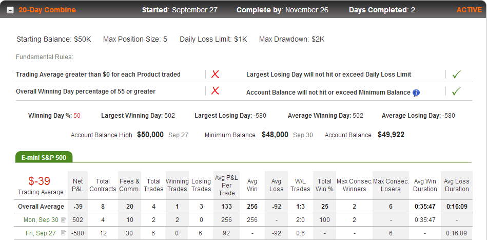Click green checkmark for Minimum Balance rule
Image resolution: width=487 pixels, height=240 pixels.
[457, 91]
